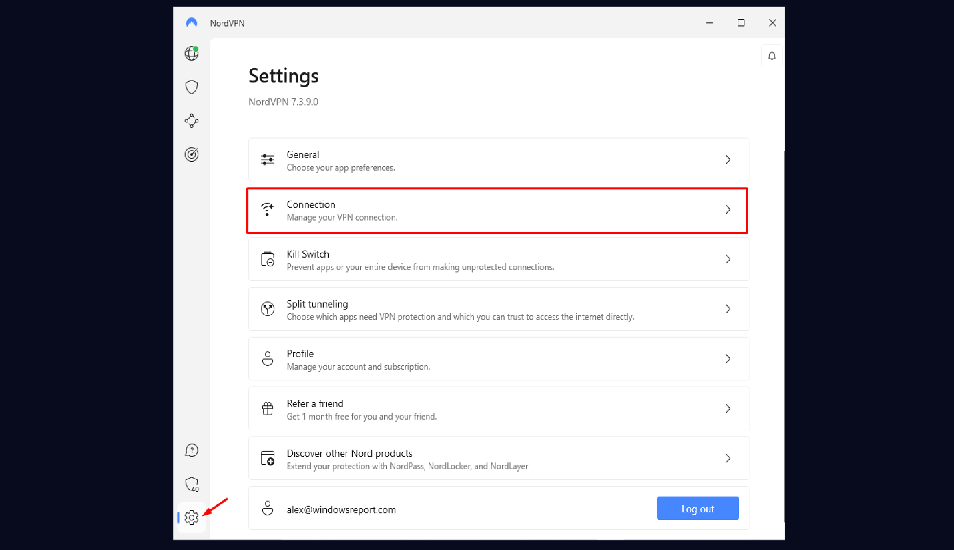
Task: Maximize the NordVPN window
Action: tap(741, 23)
